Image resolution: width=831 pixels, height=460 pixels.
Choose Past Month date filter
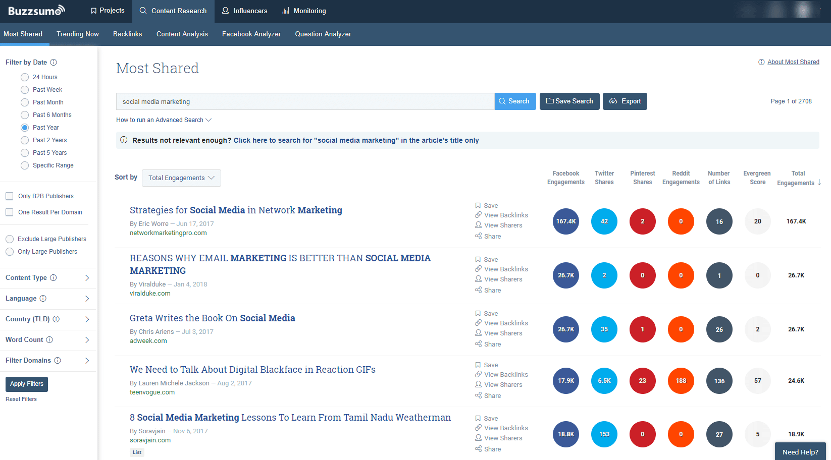[x=25, y=102]
